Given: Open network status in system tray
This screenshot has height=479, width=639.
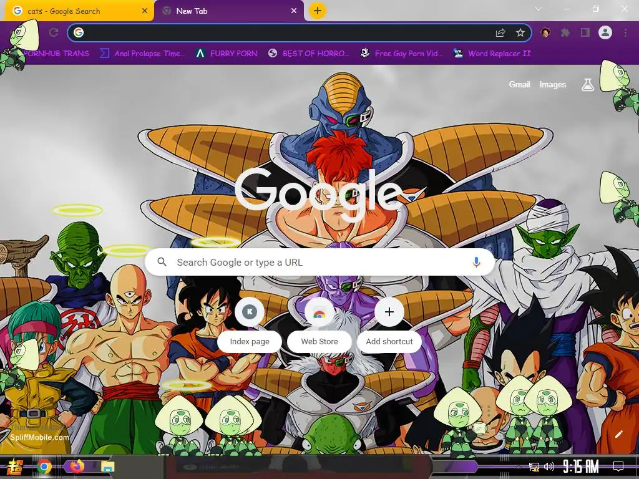Looking at the screenshot, I should tap(534, 467).
